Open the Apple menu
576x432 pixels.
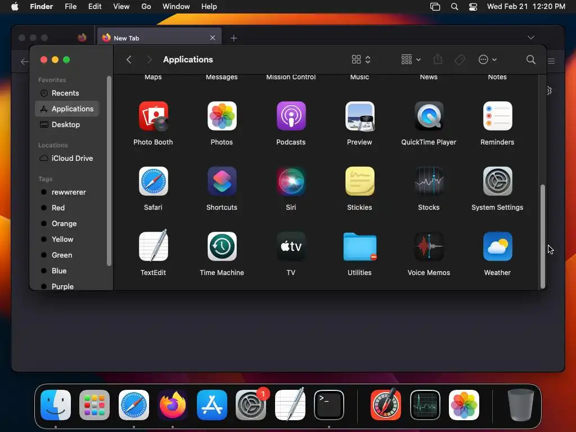click(x=15, y=7)
